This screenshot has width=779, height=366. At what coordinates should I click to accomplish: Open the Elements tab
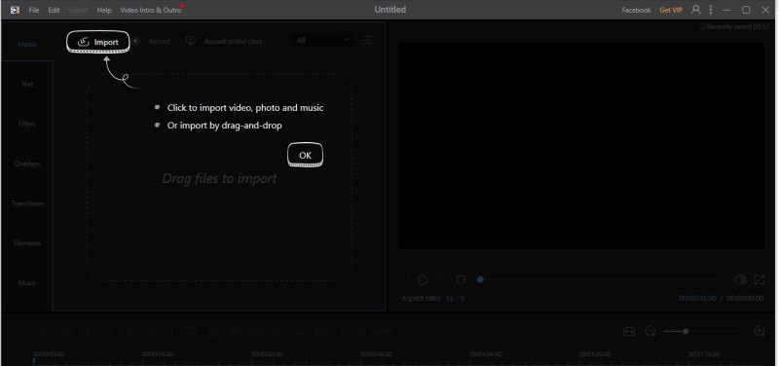(x=27, y=242)
